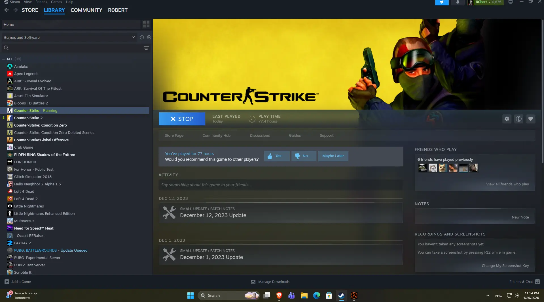This screenshot has width=544, height=302.
Task: Select Counter-Strike: Global Offensive
Action: 41,140
